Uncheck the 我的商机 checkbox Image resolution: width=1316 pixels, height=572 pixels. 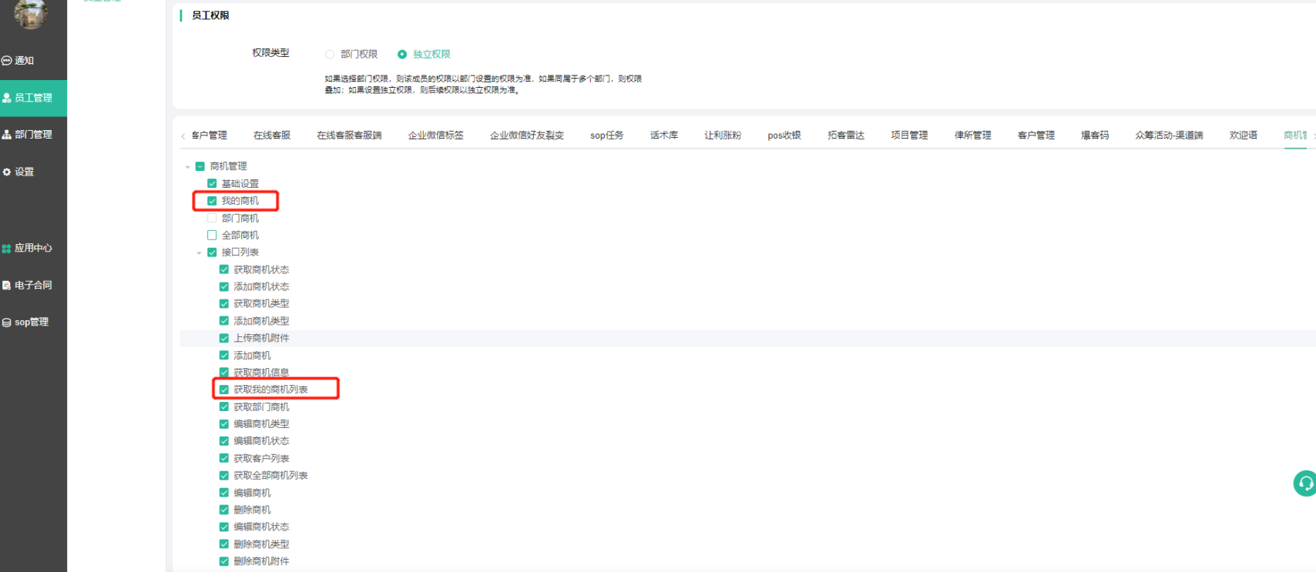tap(212, 201)
